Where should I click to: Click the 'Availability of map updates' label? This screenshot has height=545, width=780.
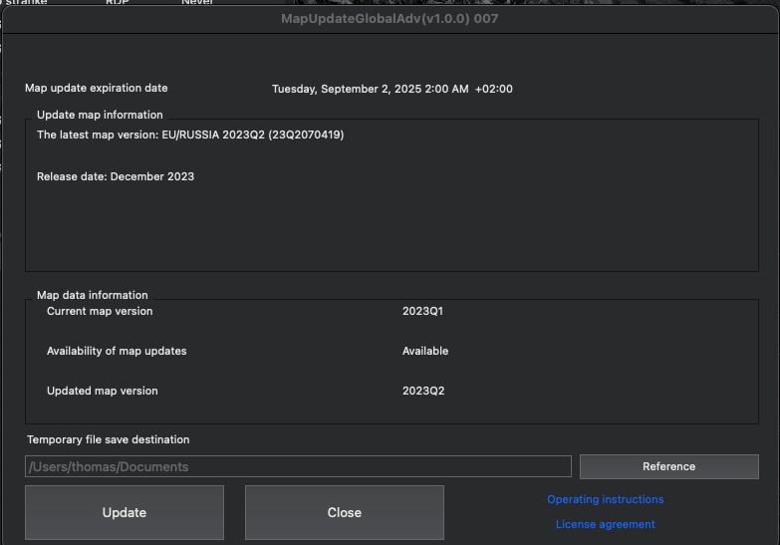coord(117,351)
